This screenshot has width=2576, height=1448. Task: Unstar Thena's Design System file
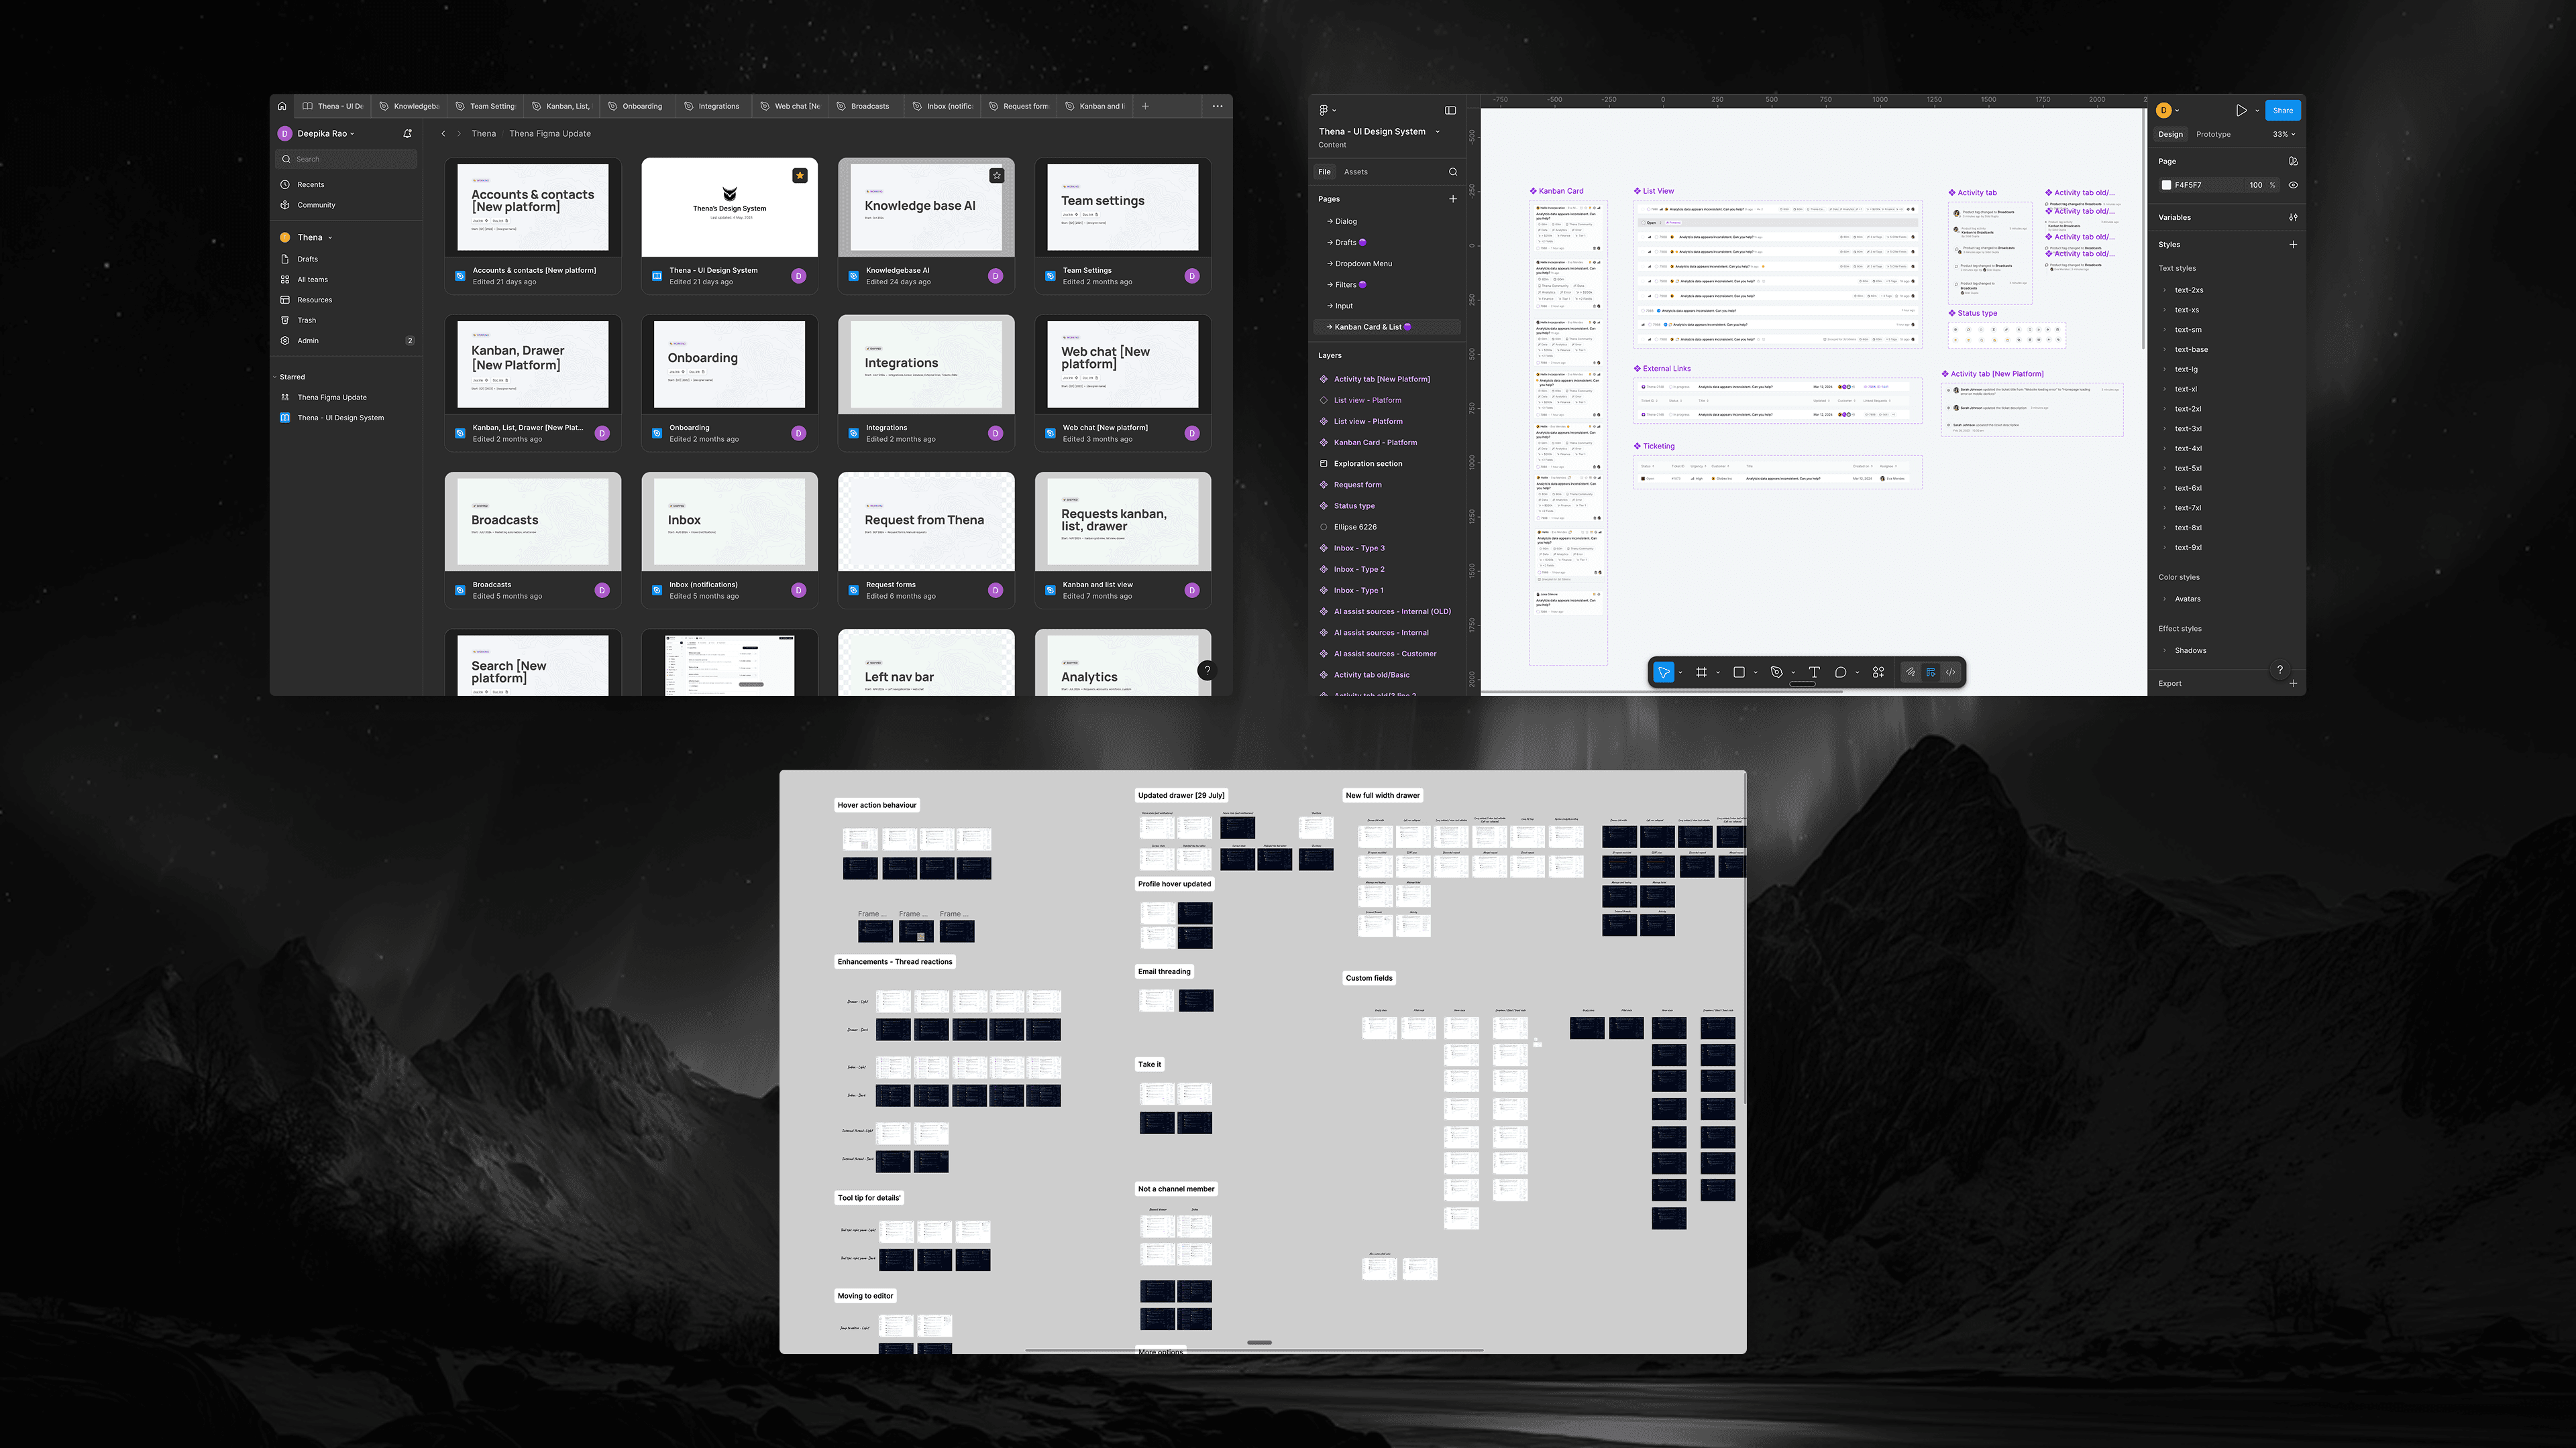800,176
